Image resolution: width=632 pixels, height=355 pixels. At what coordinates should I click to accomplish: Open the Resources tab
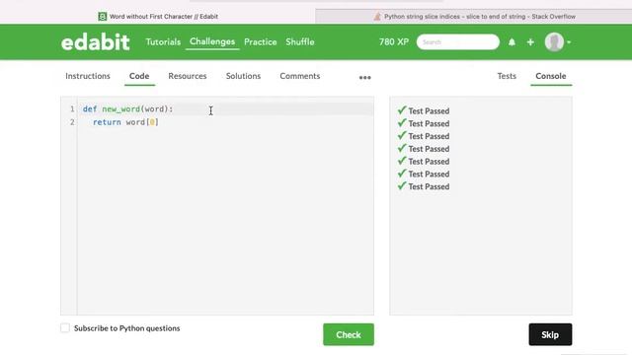pos(188,76)
